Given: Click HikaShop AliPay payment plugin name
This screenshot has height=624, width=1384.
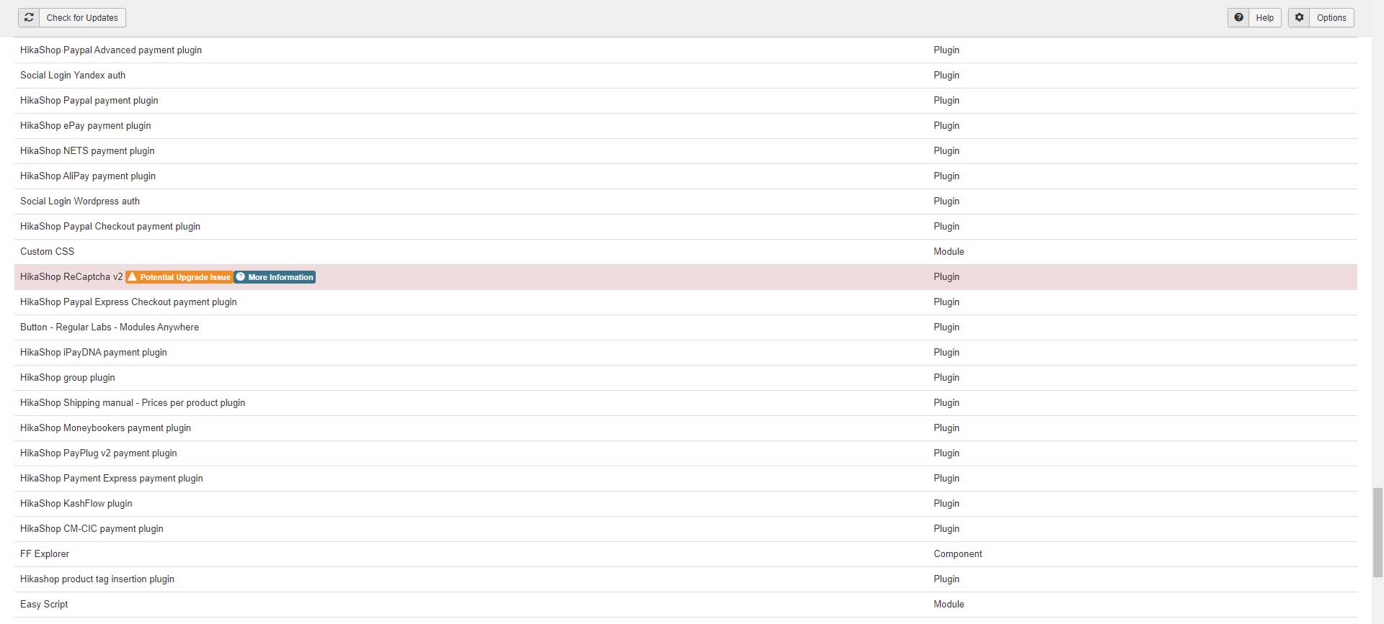Looking at the screenshot, I should (x=88, y=176).
